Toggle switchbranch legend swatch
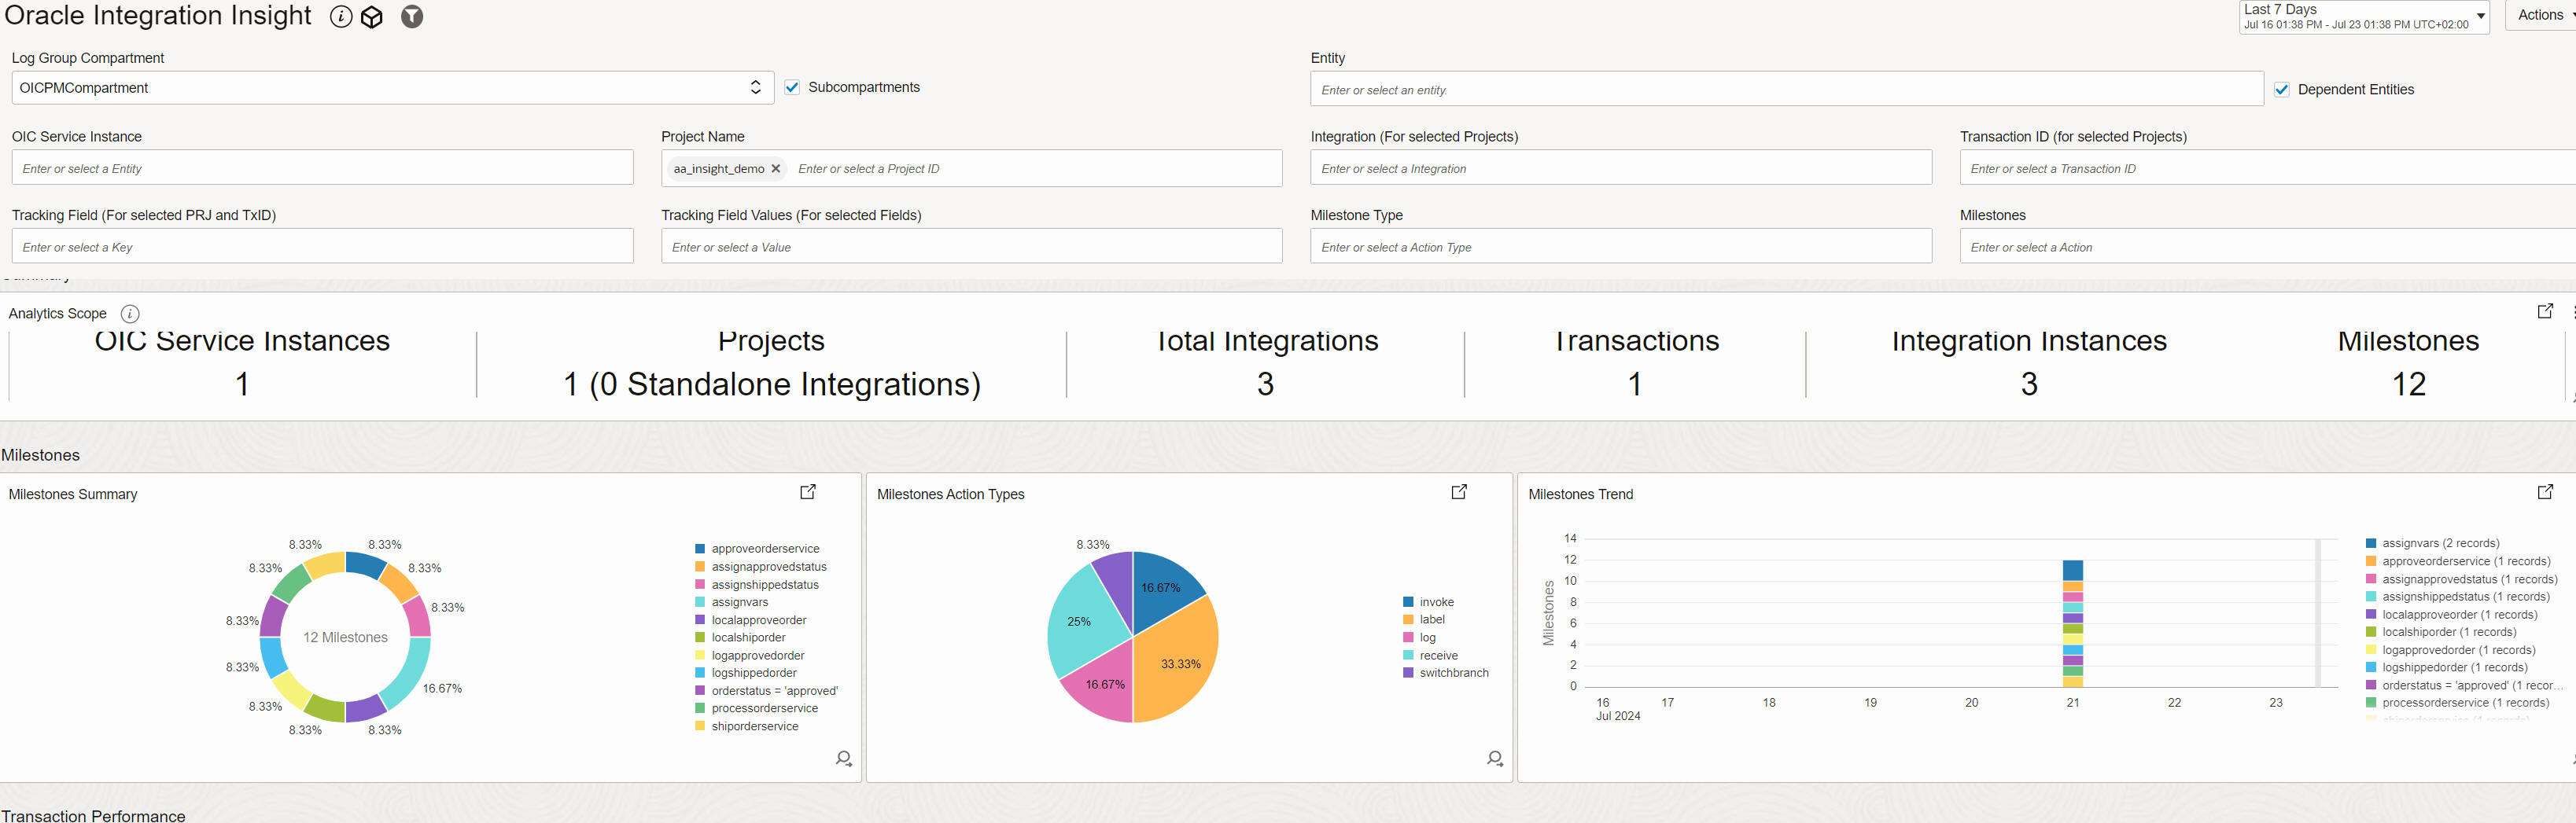The width and height of the screenshot is (2576, 823). [1408, 673]
